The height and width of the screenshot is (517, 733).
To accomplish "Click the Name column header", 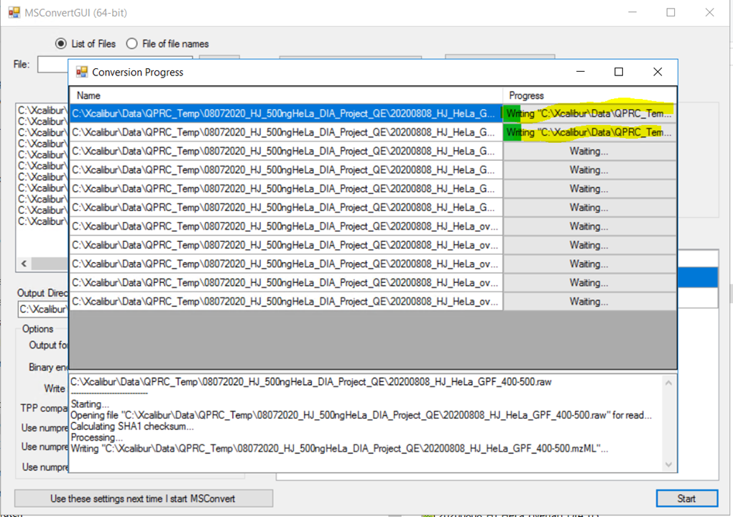I will tap(286, 96).
